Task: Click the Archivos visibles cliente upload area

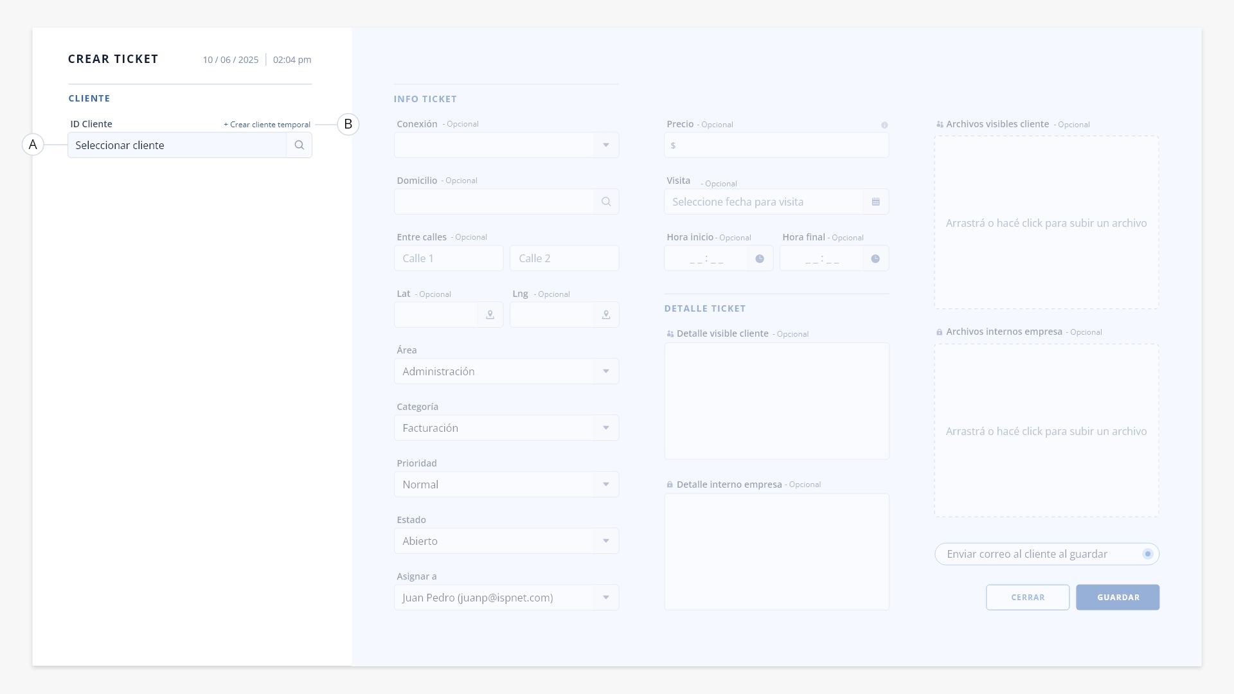Action: 1046,222
